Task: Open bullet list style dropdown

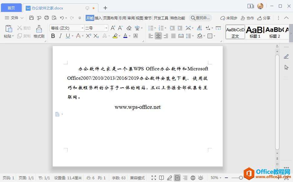Action: click(155, 28)
